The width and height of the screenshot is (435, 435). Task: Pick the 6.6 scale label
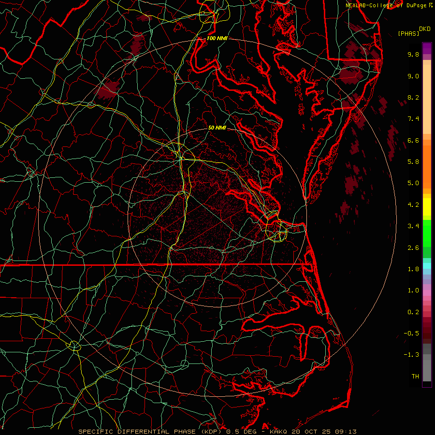pyautogui.click(x=413, y=140)
